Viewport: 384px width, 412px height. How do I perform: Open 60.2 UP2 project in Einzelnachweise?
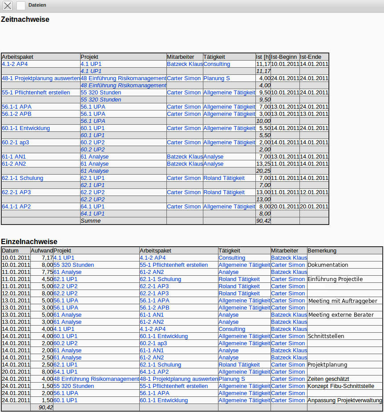pyautogui.click(x=65, y=343)
